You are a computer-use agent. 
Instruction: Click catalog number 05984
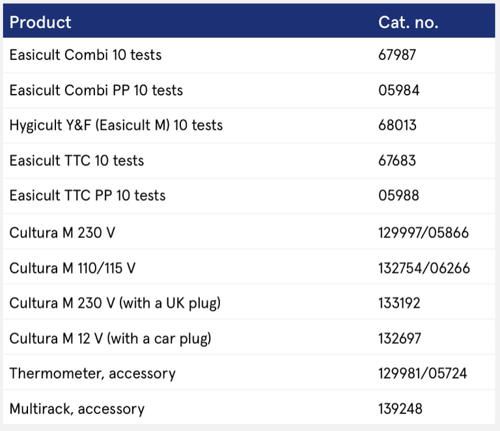(398, 90)
